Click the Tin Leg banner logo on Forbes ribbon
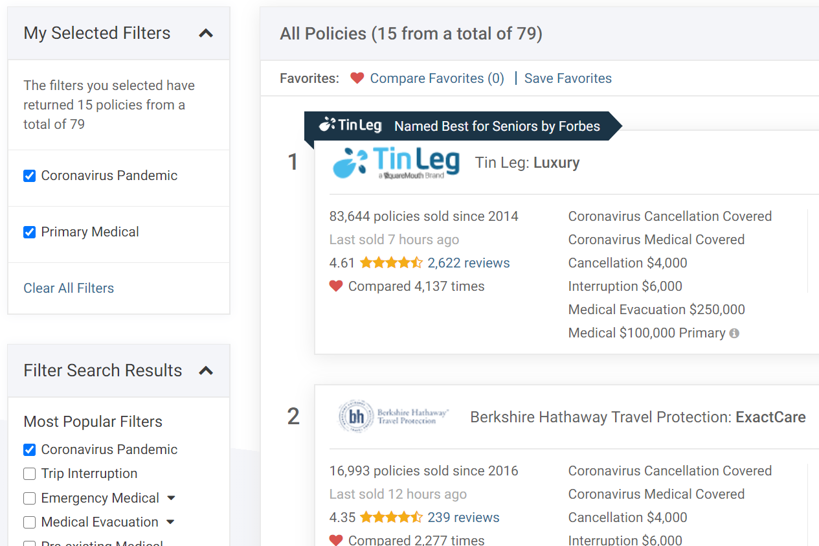Viewport: 819px width, 546px height. coord(350,125)
